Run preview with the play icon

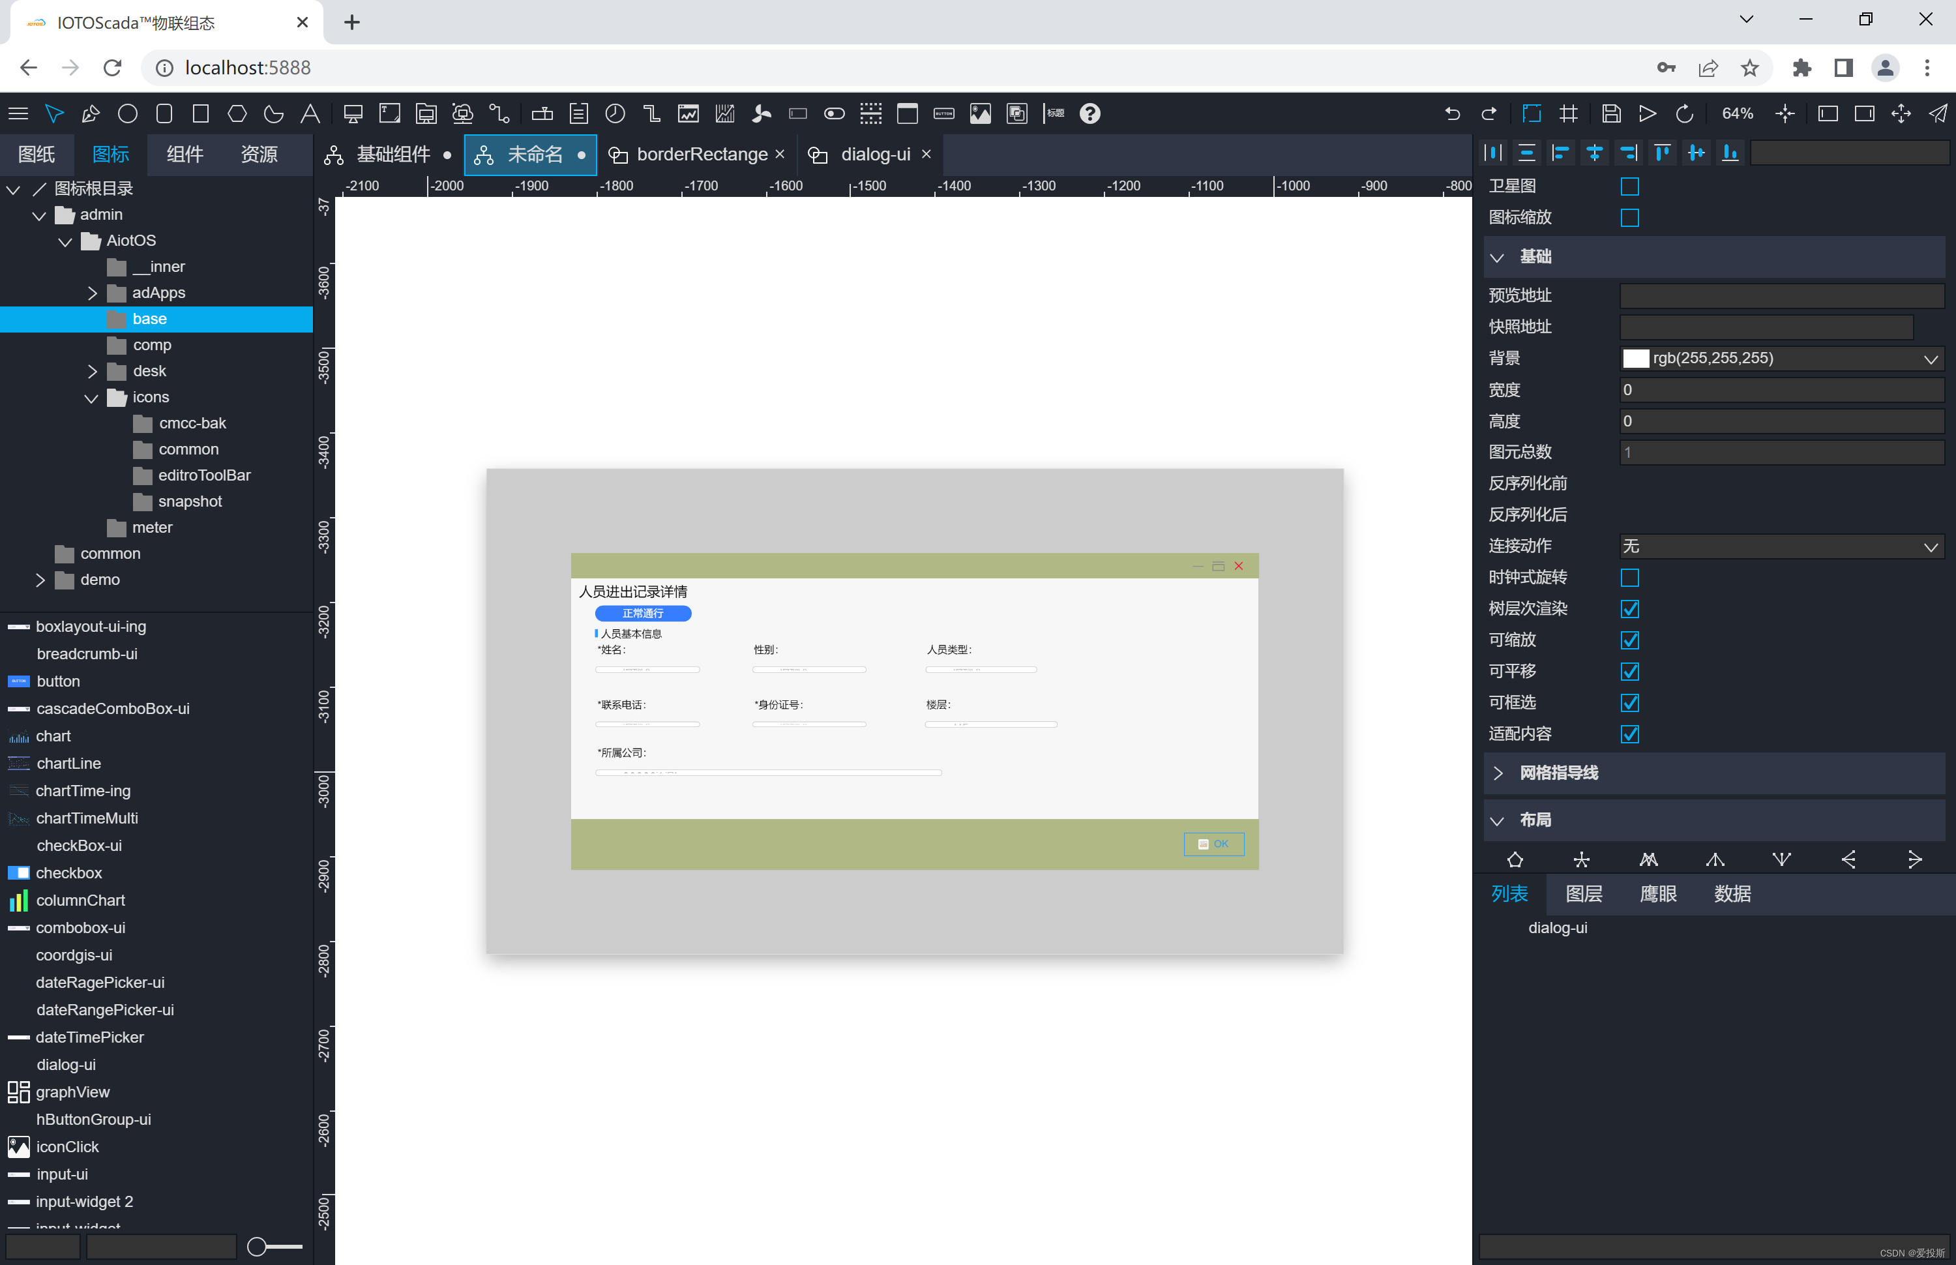[x=1647, y=113]
